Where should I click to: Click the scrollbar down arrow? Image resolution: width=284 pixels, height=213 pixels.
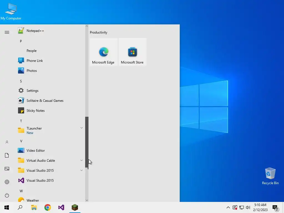87,200
